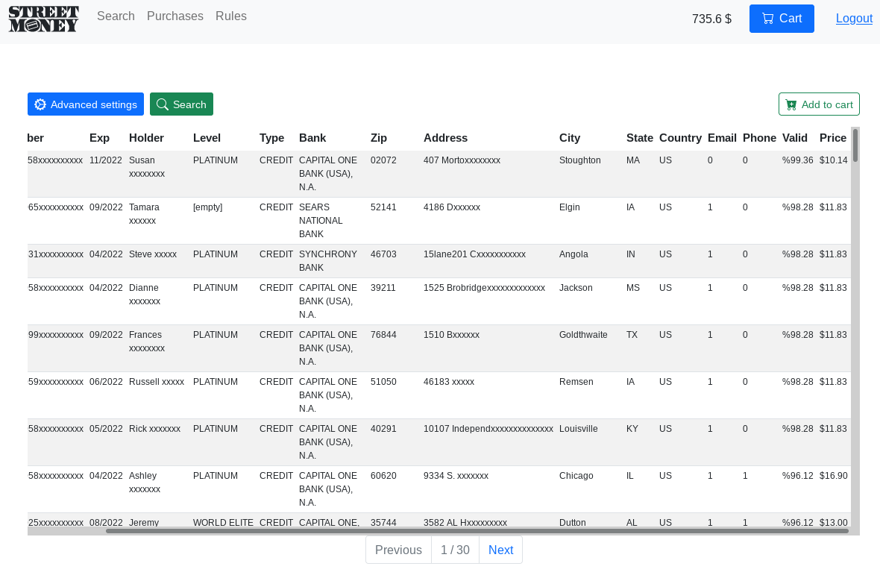Click the gear icon on Advanced settings
The image size is (880, 578).
coord(40,104)
